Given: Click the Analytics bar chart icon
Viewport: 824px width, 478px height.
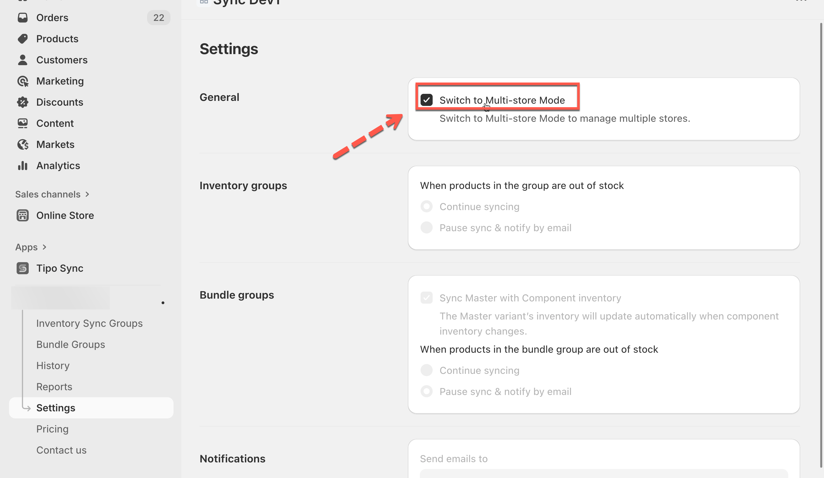Looking at the screenshot, I should [x=23, y=166].
